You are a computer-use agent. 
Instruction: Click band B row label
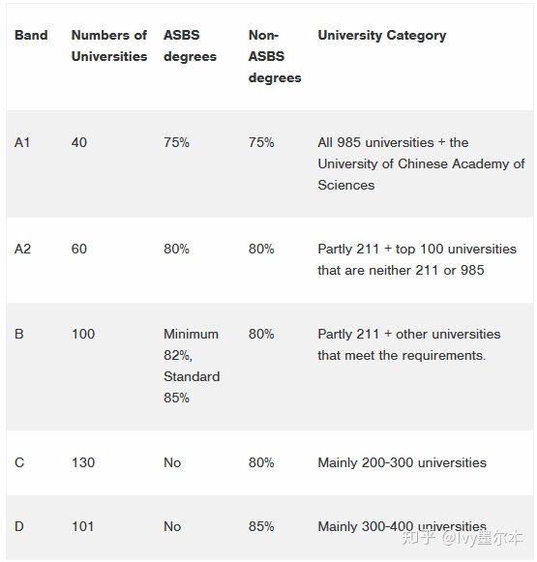[19, 334]
